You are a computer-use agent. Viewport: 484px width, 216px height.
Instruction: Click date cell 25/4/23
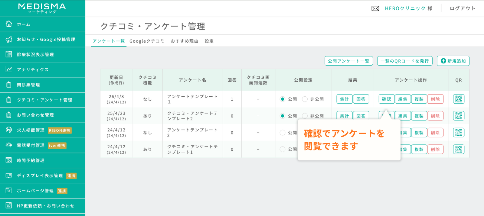point(116,113)
